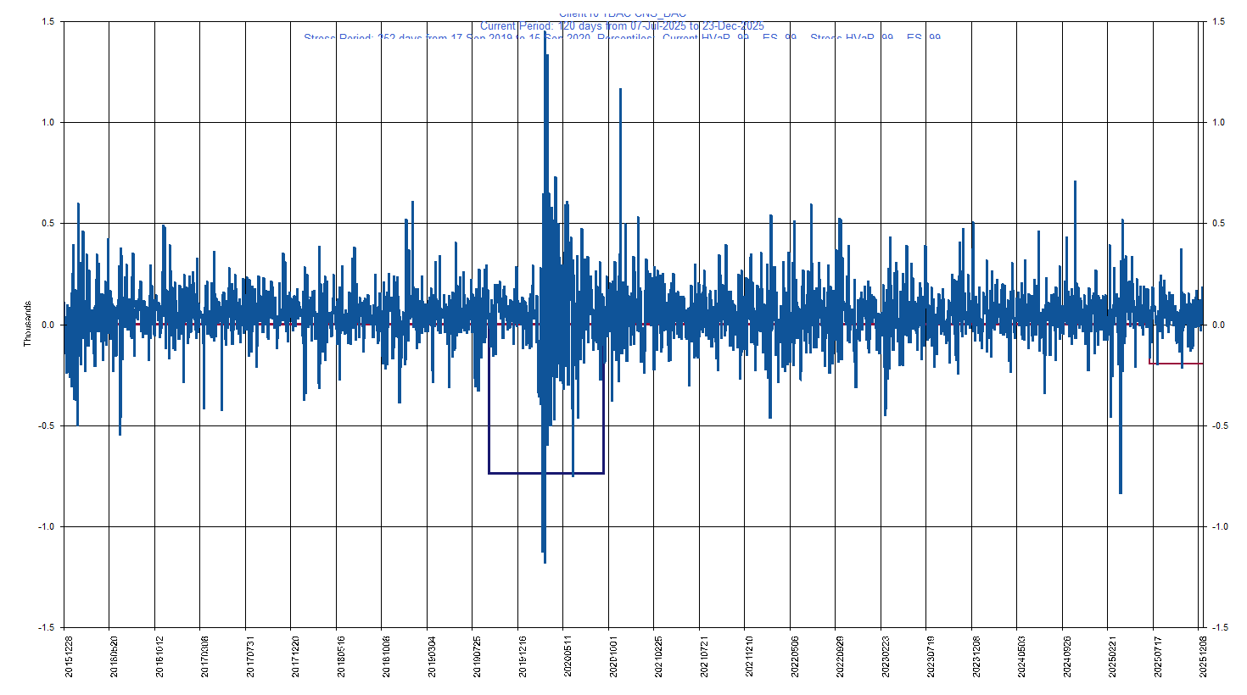Click the 20240926 date label

(1067, 658)
